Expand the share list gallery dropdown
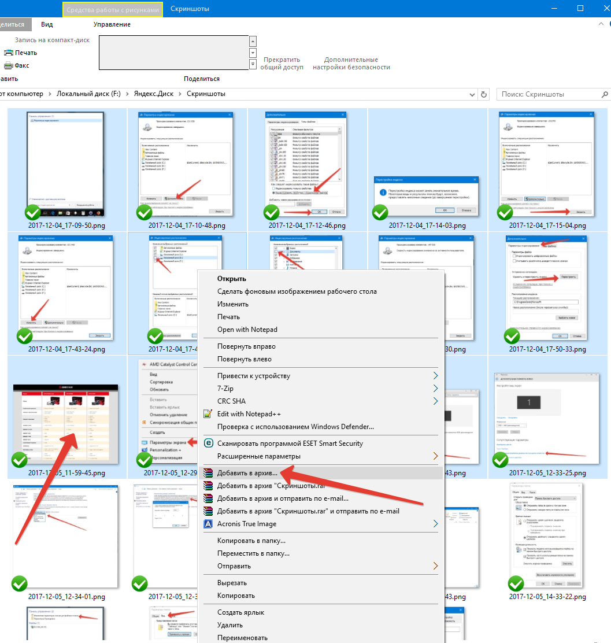The height and width of the screenshot is (643, 611). [253, 64]
